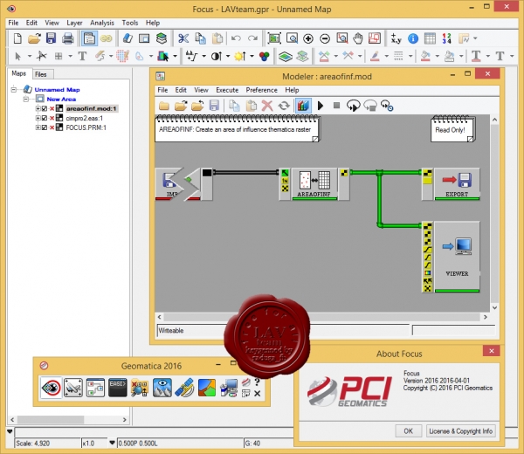Collapse the Unnamed Map tree node
The height and width of the screenshot is (454, 524).
[14, 90]
